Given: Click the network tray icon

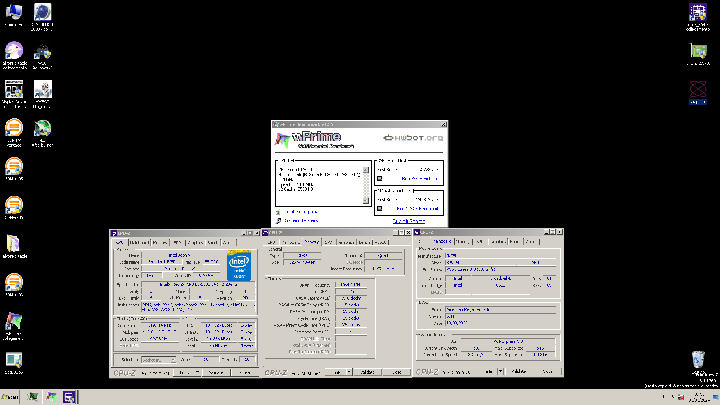Looking at the screenshot, I should point(681,397).
